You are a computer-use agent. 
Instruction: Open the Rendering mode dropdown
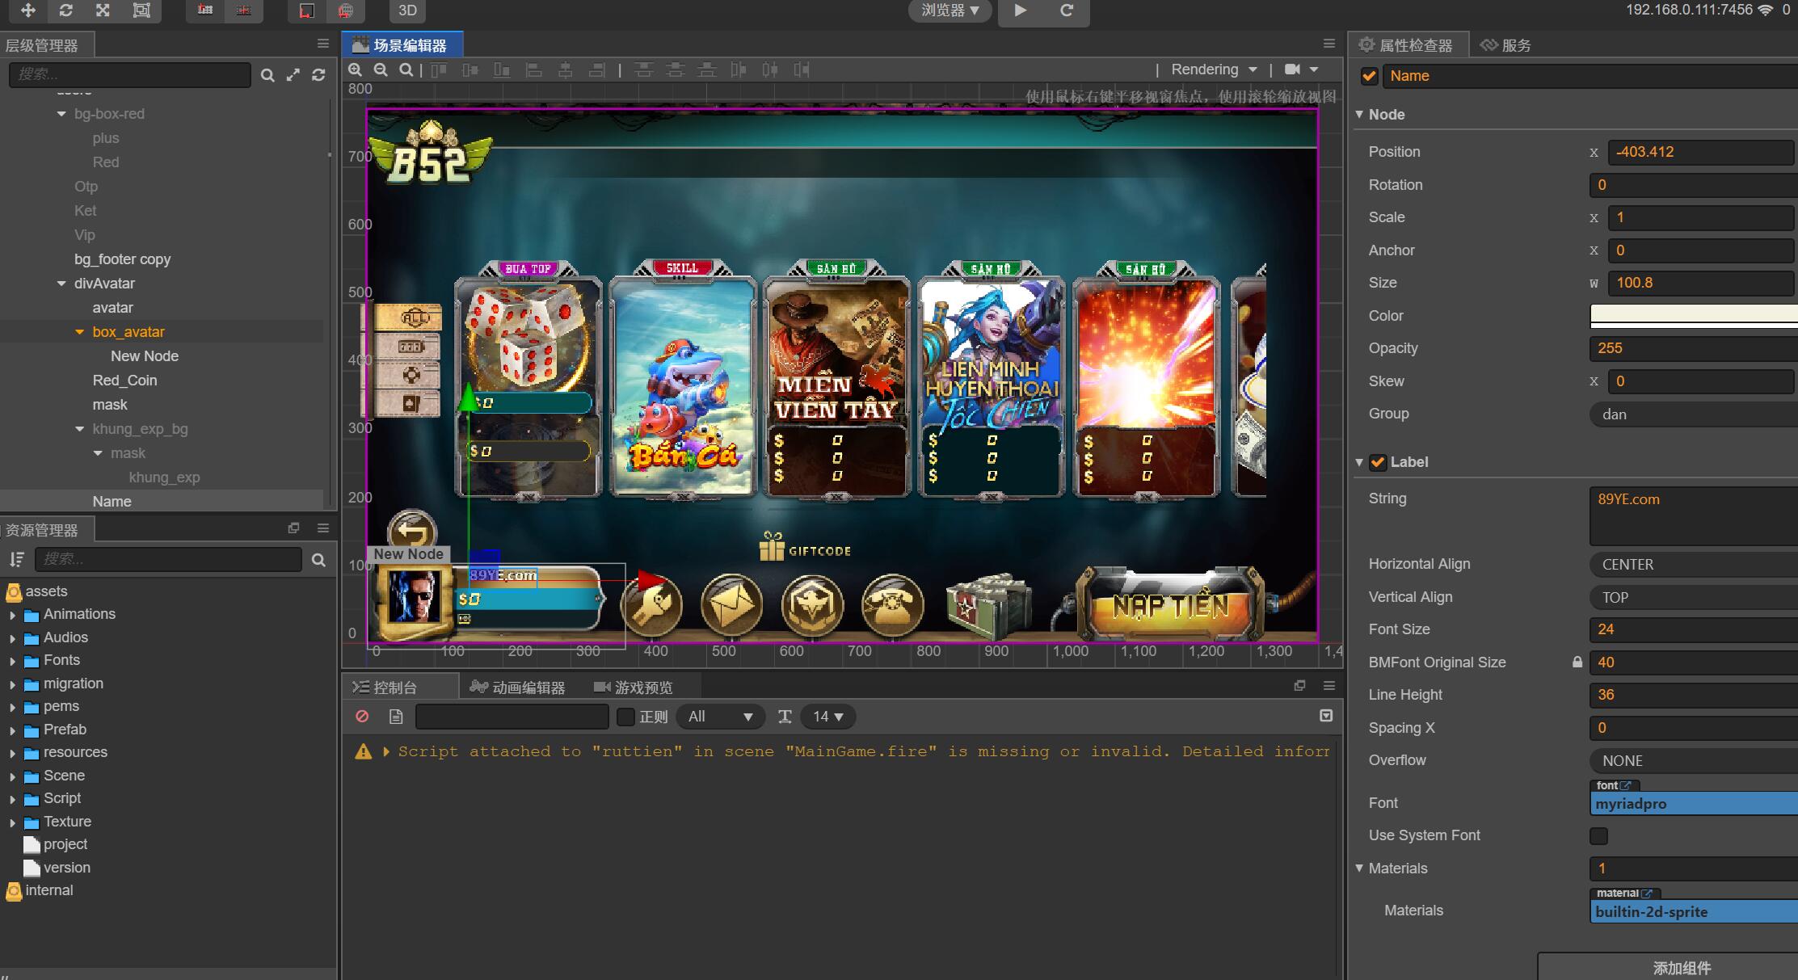(1214, 69)
